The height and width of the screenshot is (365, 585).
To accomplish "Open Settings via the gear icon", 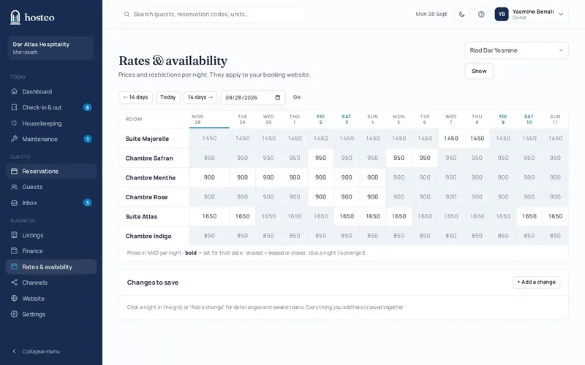I will click(x=14, y=314).
